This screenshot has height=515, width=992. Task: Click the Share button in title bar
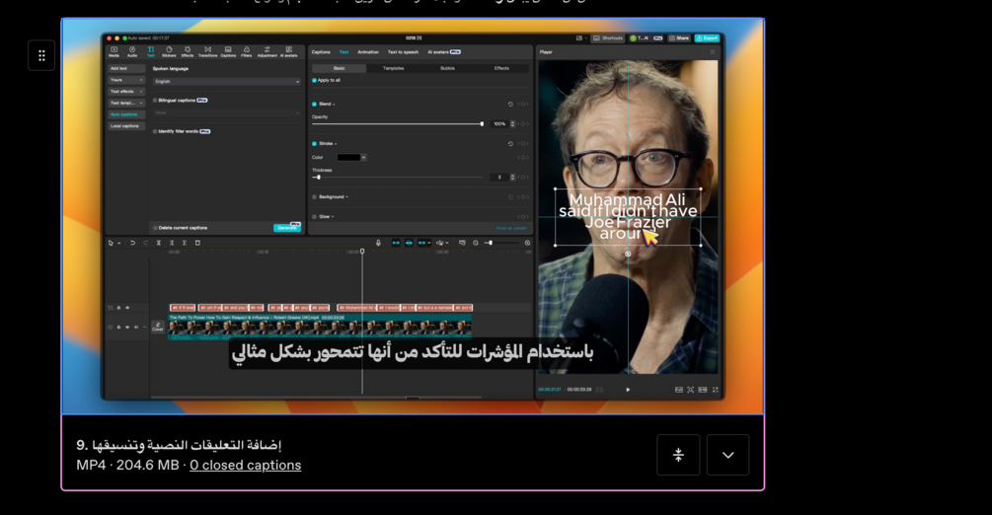[680, 37]
